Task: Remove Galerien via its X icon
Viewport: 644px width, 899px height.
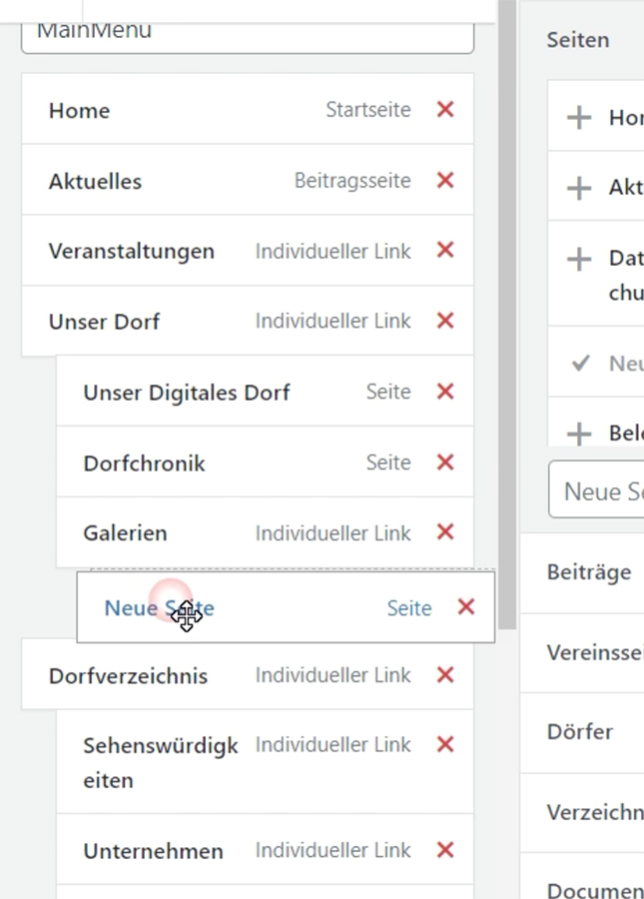Action: click(445, 532)
